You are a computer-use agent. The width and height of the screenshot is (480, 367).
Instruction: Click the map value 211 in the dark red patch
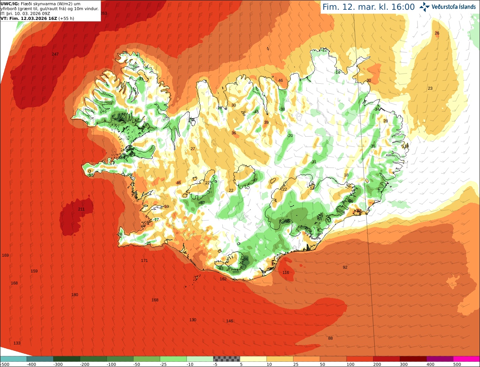pos(81,209)
